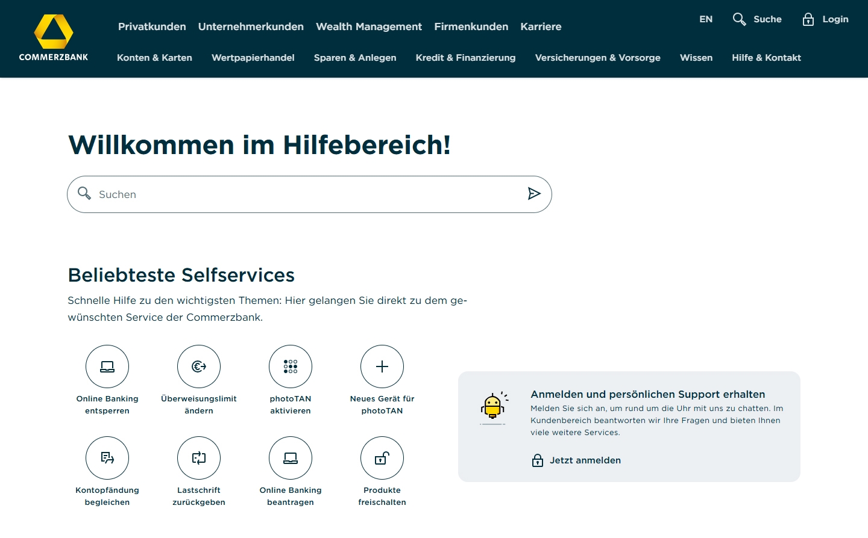Click Neues Gerät für photoTAN label
The image size is (868, 538).
382,405
